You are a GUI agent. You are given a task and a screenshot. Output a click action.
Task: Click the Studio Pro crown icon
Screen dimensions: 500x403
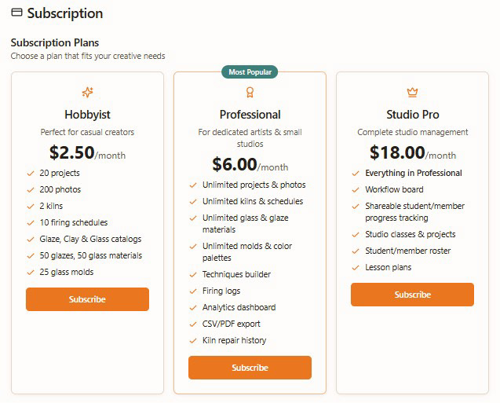412,93
